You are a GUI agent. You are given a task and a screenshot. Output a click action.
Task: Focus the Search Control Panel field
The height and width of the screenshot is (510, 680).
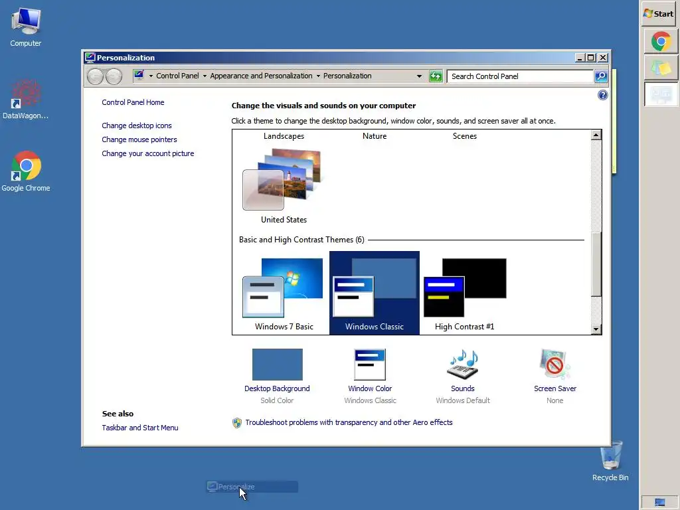coord(520,76)
